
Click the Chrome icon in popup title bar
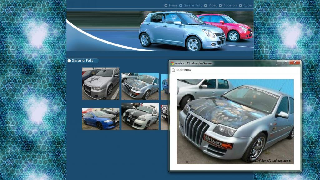172,64
